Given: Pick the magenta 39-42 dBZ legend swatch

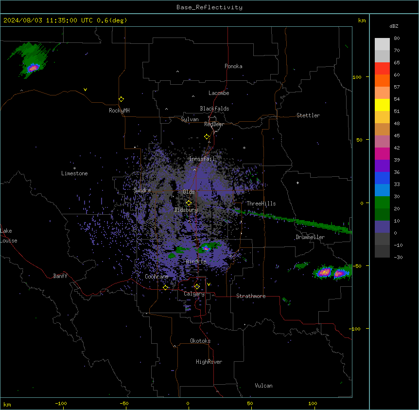Looking at the screenshot, I should (382, 153).
